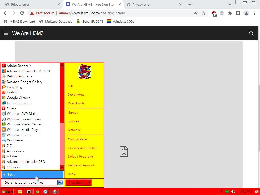
Task: Open the Windows ISOs bookmark
Action: pyautogui.click(x=120, y=22)
